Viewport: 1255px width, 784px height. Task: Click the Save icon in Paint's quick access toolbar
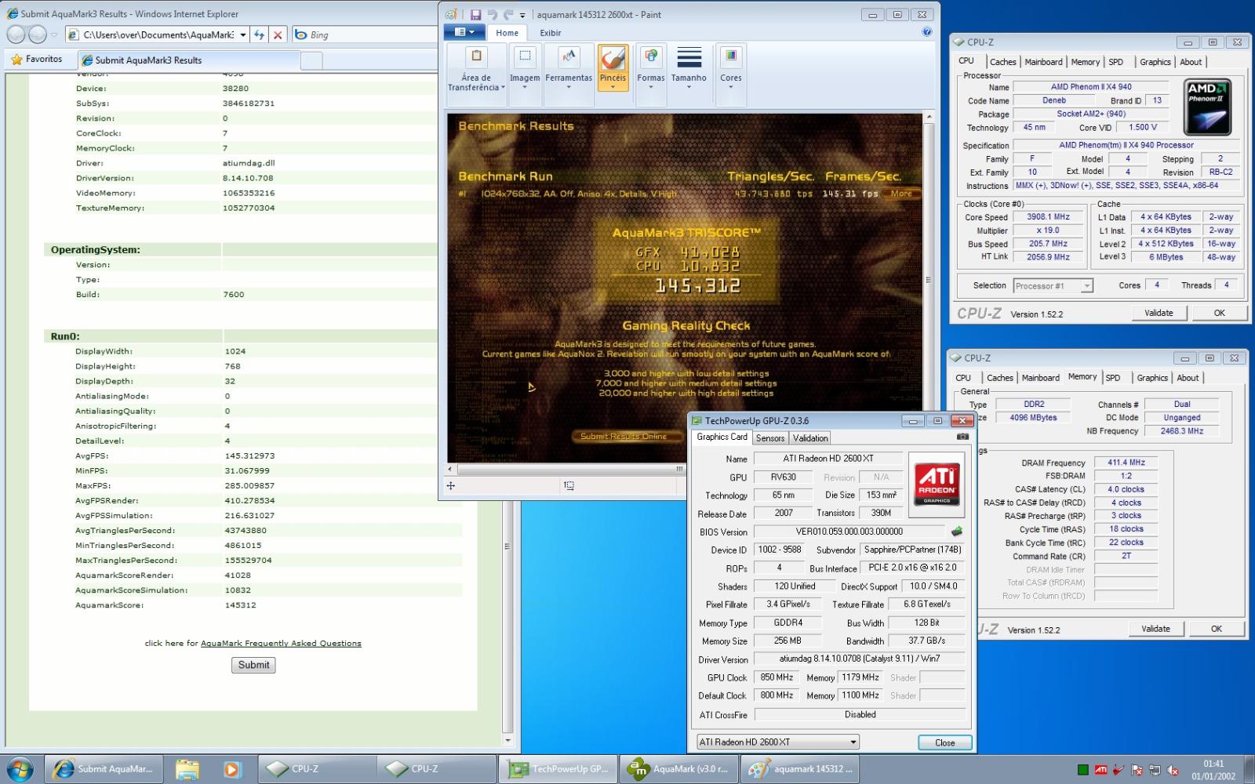point(475,14)
